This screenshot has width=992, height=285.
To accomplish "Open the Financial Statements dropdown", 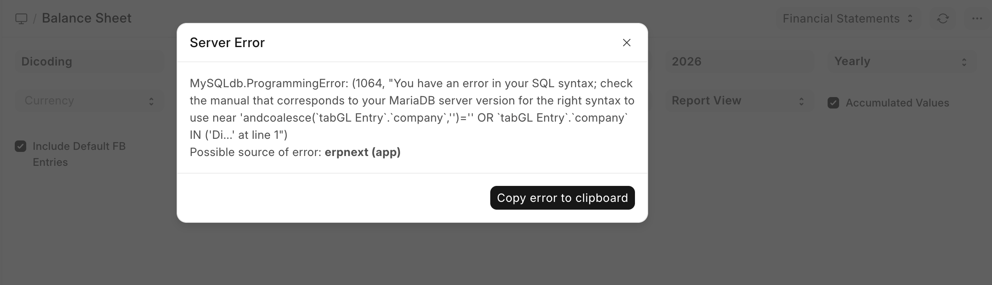I will [847, 18].
